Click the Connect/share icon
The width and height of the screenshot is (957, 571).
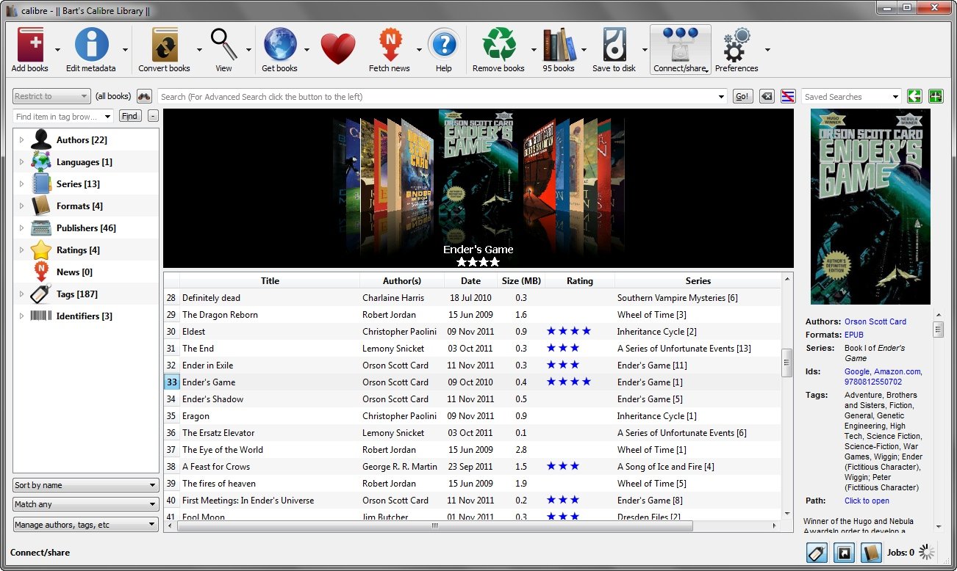tap(680, 45)
